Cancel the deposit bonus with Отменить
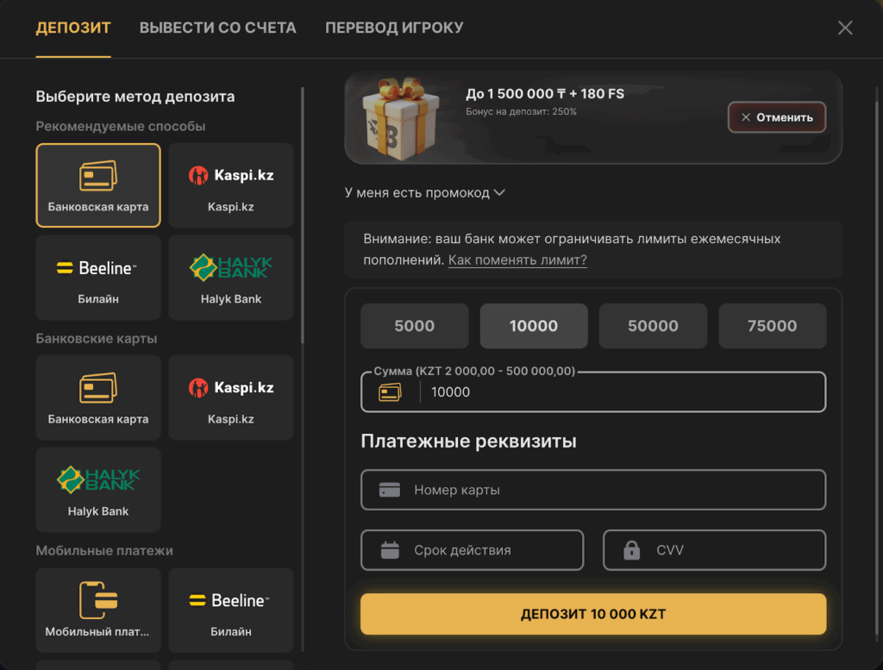Viewport: 883px width, 670px height. coord(776,117)
